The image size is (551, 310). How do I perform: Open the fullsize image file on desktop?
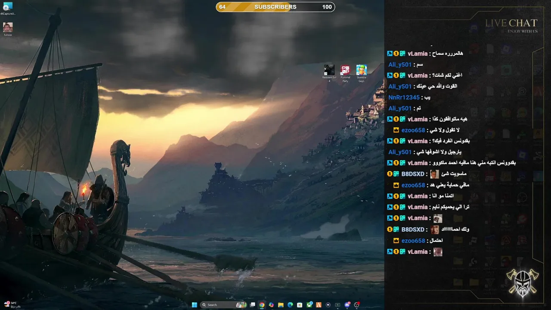(8, 29)
